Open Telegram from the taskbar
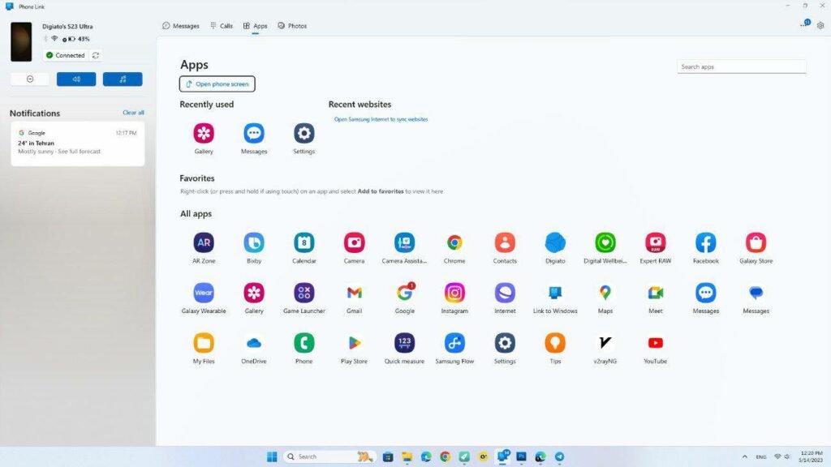 point(559,456)
